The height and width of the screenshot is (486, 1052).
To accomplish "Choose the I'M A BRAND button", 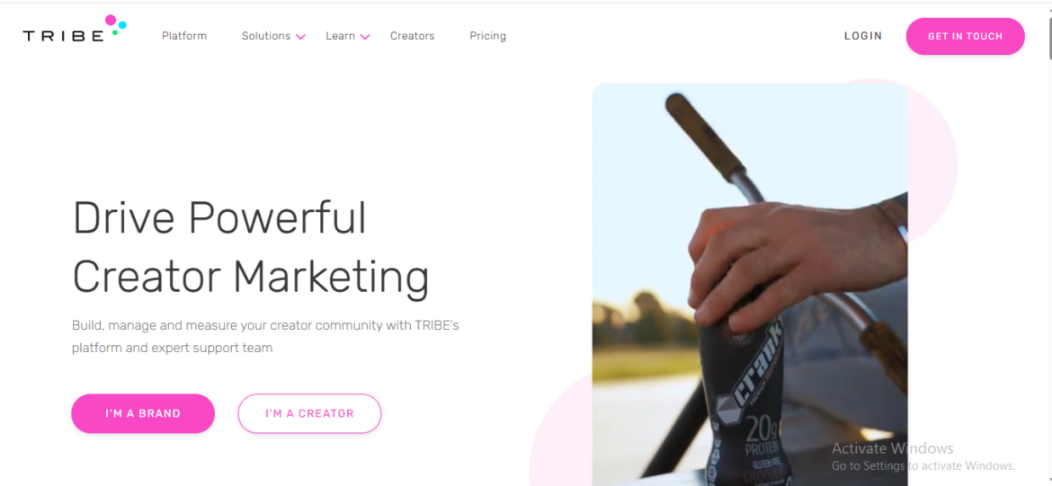I will click(x=143, y=413).
